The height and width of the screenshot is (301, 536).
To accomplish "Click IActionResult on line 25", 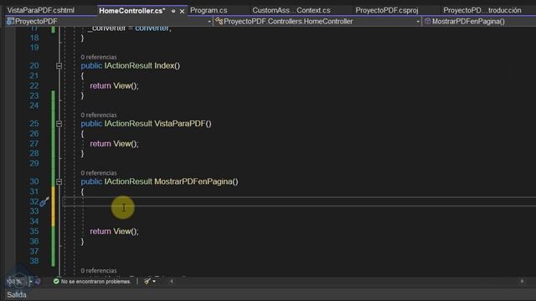I will [x=128, y=124].
